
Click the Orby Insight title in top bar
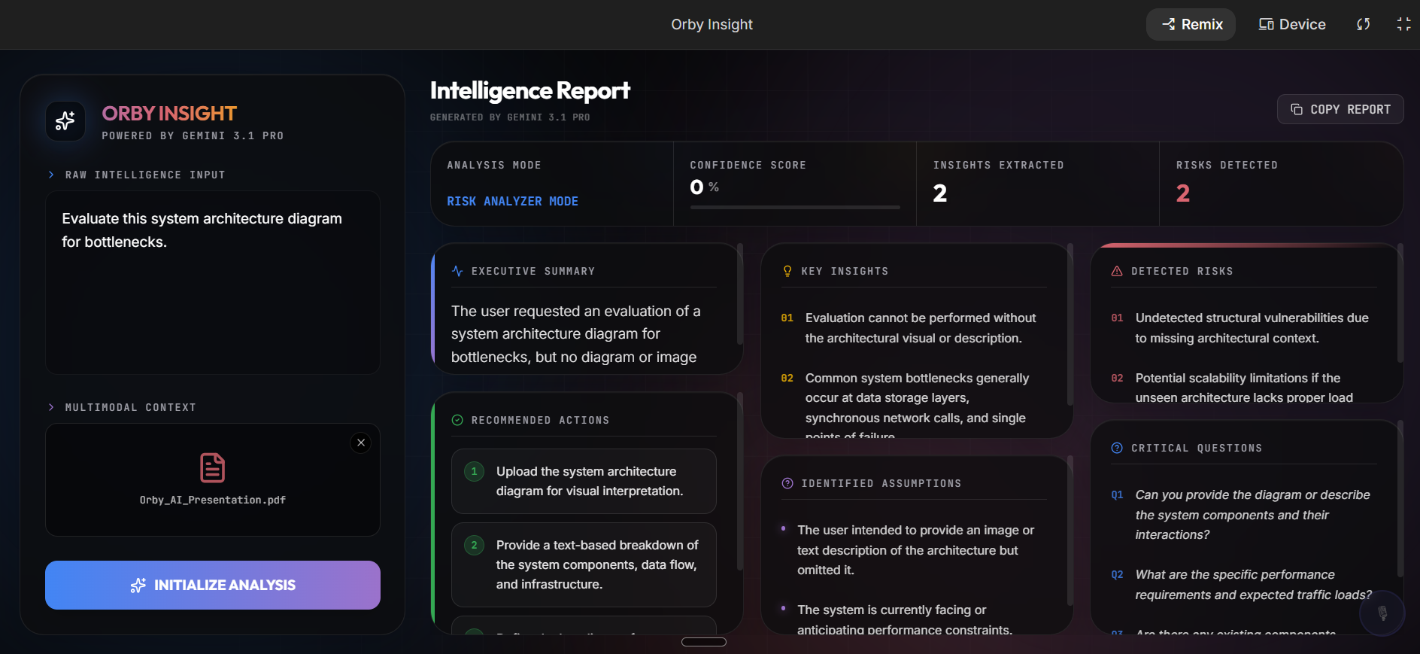712,25
